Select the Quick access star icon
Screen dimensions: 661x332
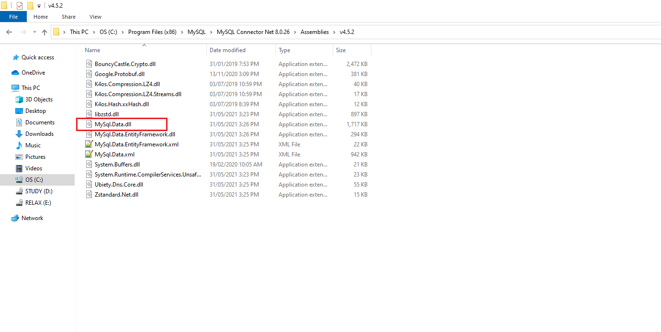point(16,57)
